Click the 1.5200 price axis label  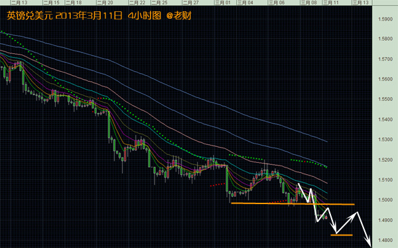click(385, 160)
